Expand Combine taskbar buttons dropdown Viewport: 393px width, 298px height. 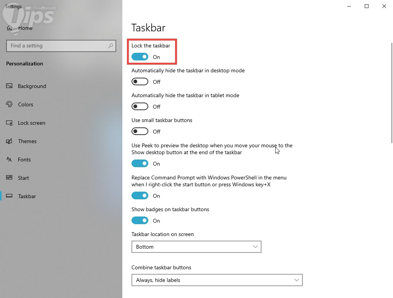217,280
